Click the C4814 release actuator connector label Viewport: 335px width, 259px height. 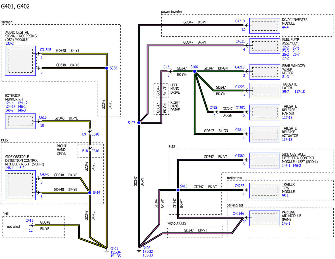[240, 129]
